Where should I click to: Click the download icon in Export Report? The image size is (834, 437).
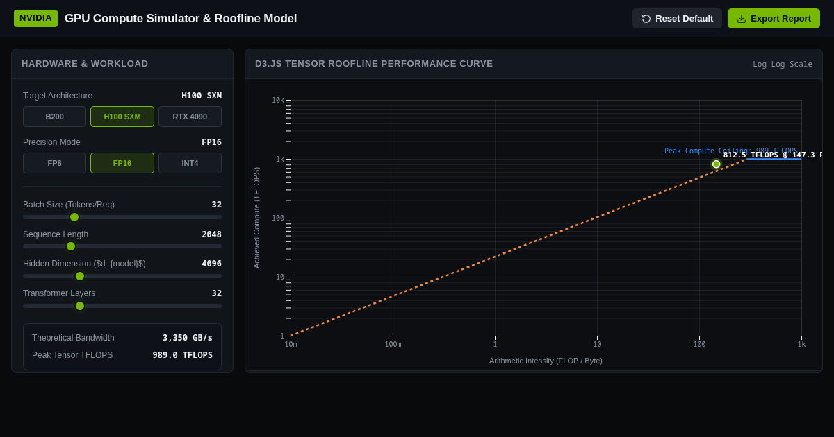742,19
